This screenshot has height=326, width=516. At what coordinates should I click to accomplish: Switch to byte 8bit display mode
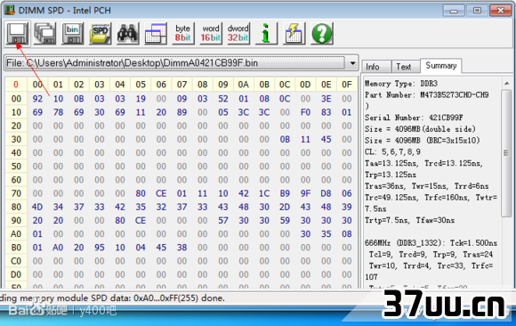182,34
